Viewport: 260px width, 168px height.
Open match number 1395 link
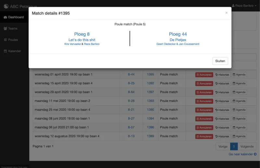pyautogui.click(x=150, y=75)
